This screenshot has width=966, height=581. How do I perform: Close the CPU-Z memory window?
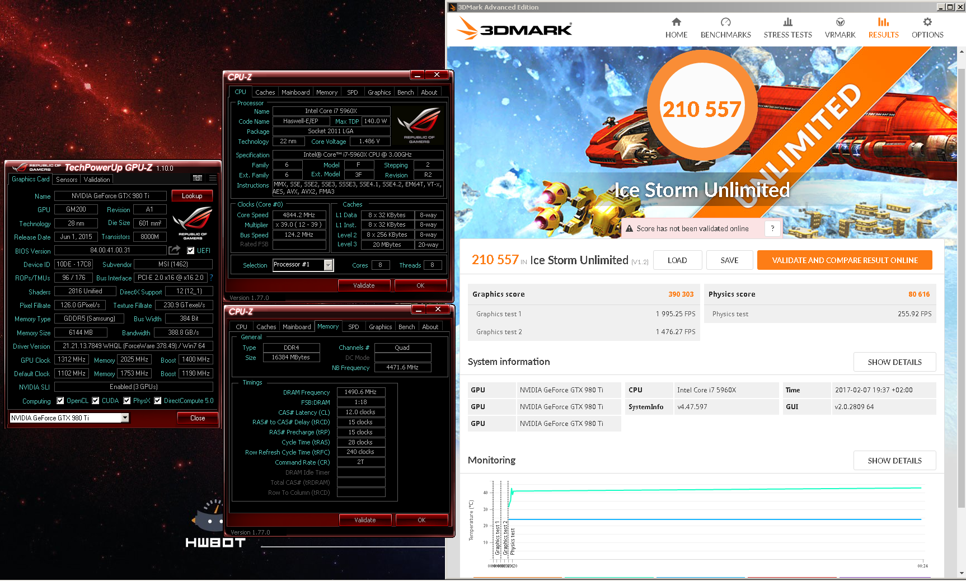point(438,310)
